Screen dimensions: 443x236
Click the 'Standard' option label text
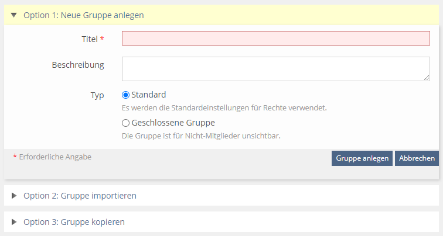149,95
